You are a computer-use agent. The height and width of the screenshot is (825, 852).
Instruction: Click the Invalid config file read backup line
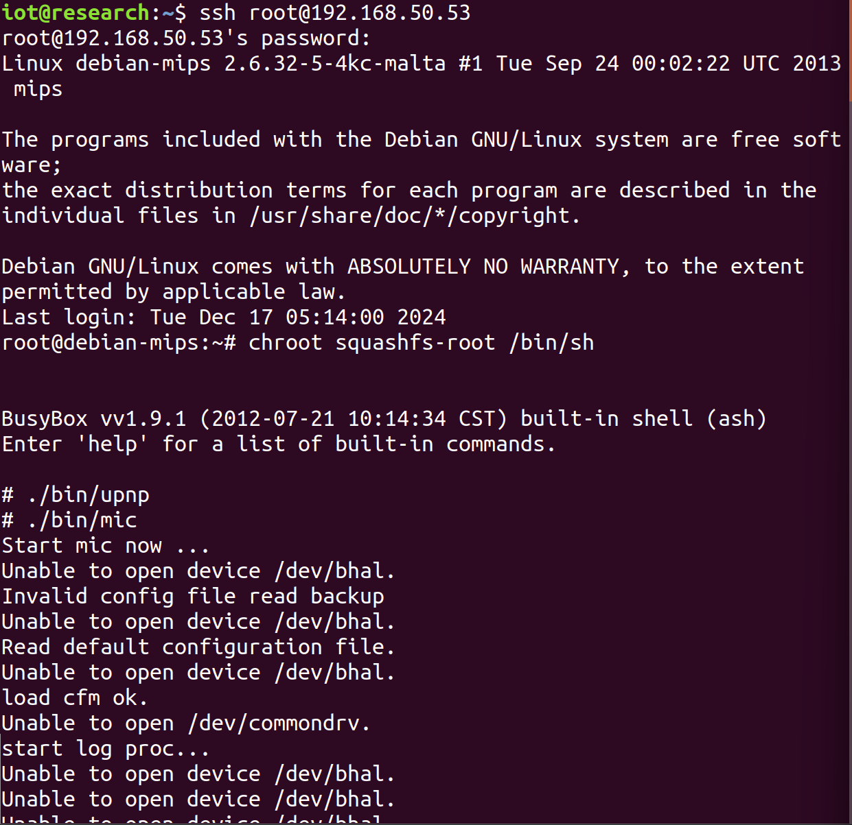(193, 596)
